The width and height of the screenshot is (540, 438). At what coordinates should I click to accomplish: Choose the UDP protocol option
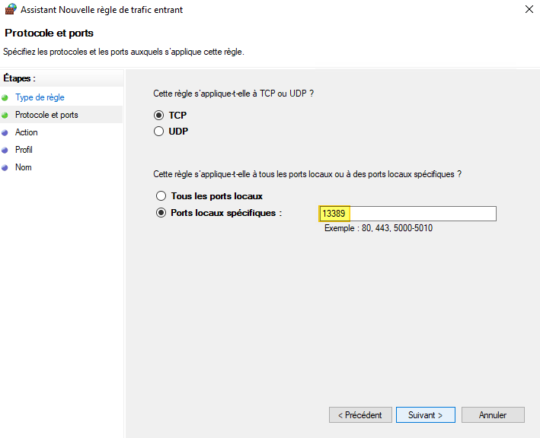pyautogui.click(x=159, y=131)
